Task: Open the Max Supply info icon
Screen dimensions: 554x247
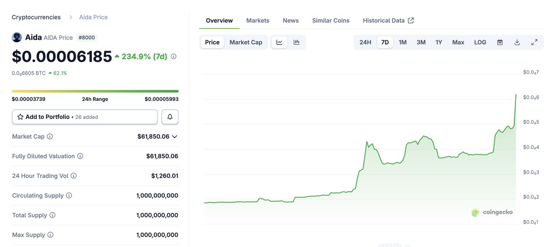Action: tap(50, 235)
